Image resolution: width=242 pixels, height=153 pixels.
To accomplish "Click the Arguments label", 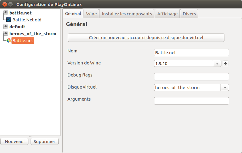I will tap(79, 99).
